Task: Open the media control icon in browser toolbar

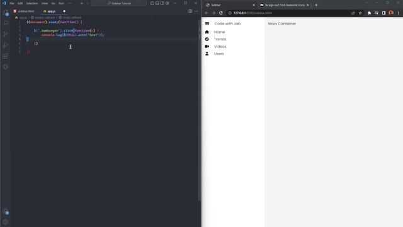Action: coord(377,13)
